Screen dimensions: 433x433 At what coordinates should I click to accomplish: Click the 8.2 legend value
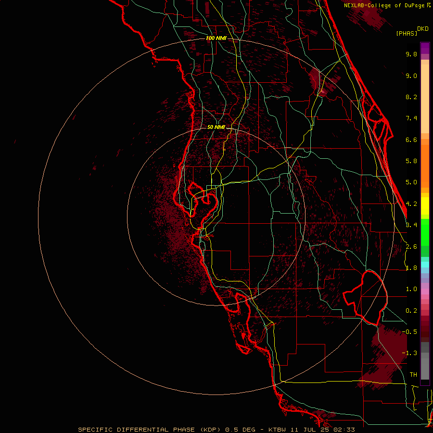coord(411,97)
